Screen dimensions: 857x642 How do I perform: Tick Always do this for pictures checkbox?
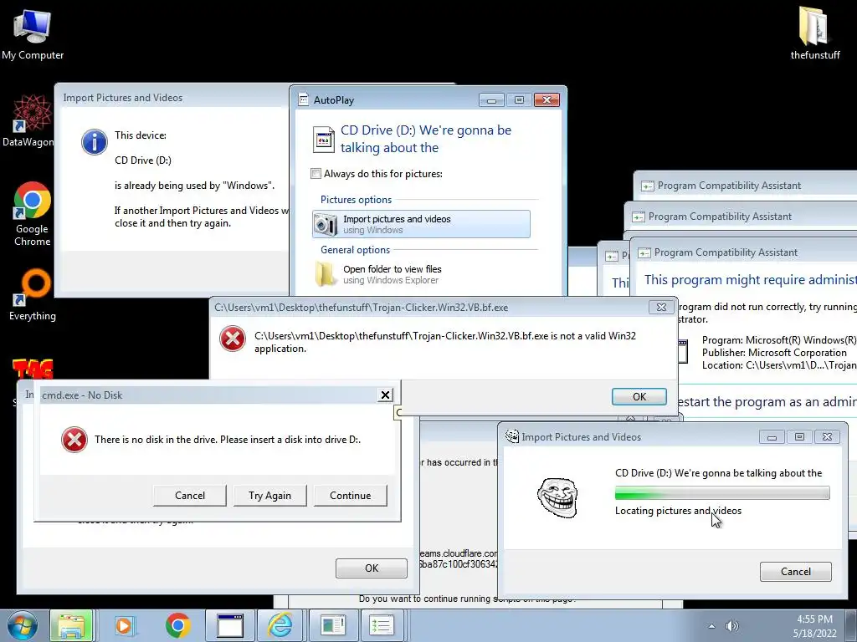(x=316, y=174)
